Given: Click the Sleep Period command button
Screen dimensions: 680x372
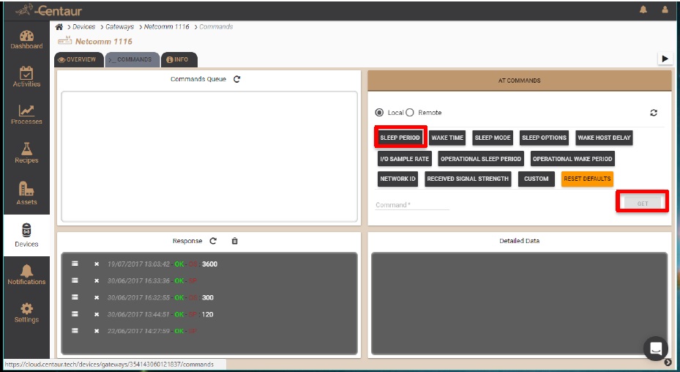Looking at the screenshot, I should (400, 138).
